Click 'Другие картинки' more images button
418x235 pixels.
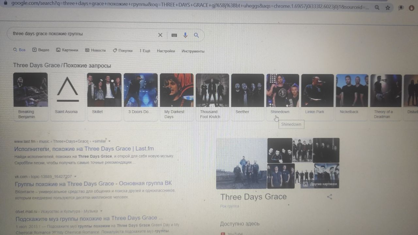[x=319, y=184]
